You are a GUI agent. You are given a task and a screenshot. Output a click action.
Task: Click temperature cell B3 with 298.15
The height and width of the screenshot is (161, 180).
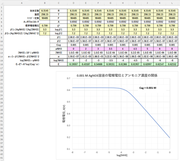45,14
